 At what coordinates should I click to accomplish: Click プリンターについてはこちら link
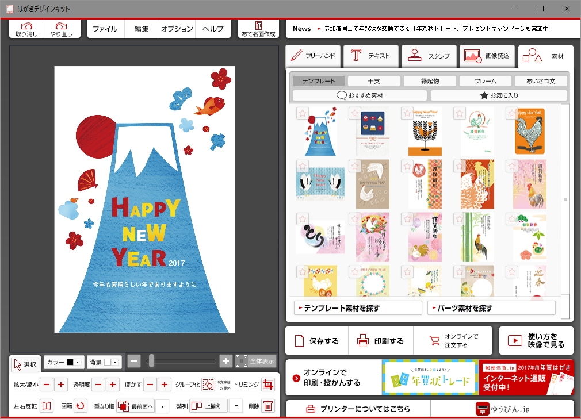coord(358,409)
